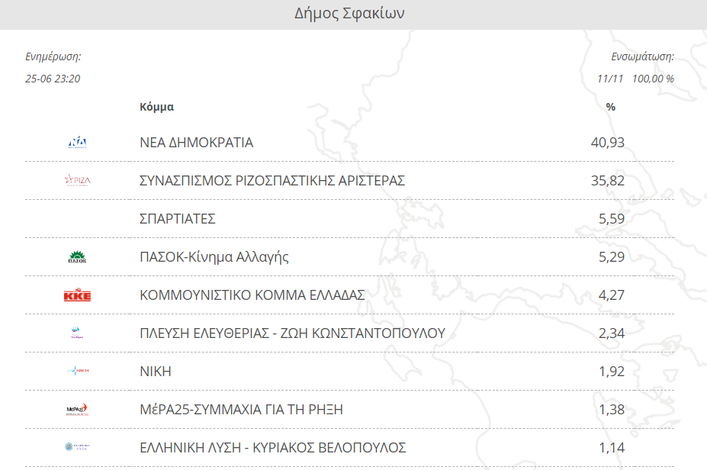Select the red ΚΚΕ logo
The image size is (707, 470).
[x=77, y=295]
